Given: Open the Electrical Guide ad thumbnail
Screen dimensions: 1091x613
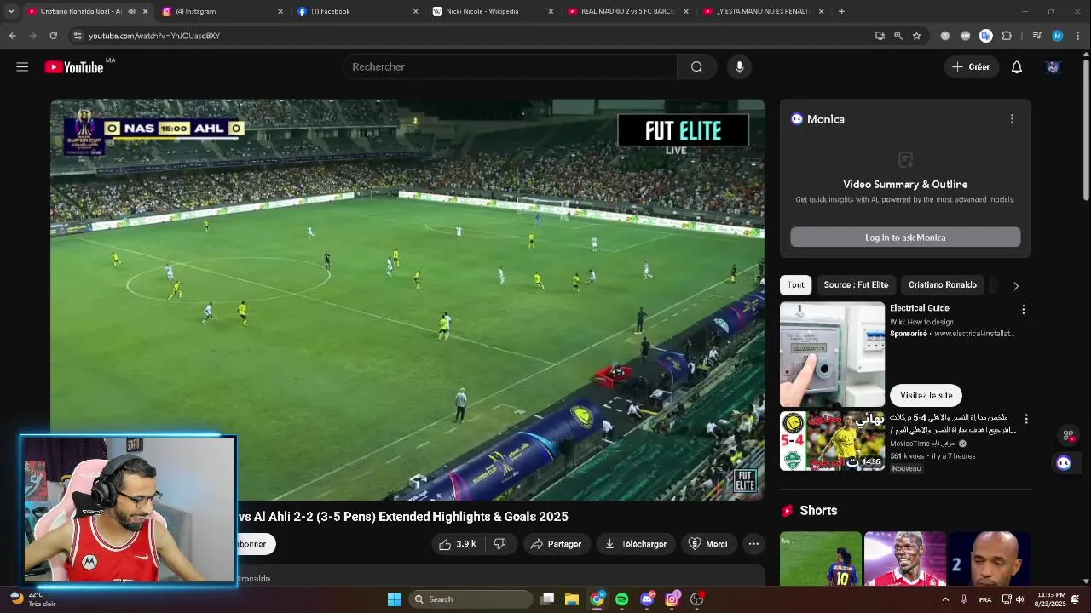Looking at the screenshot, I should tap(832, 354).
